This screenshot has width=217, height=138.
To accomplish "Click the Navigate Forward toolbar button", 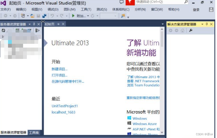I will 15,16.
